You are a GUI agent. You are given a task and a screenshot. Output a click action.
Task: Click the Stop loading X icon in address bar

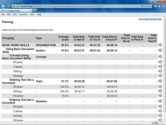150,6
